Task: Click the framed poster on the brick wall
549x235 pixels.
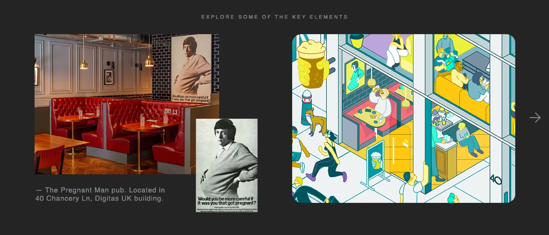Action: [x=191, y=69]
